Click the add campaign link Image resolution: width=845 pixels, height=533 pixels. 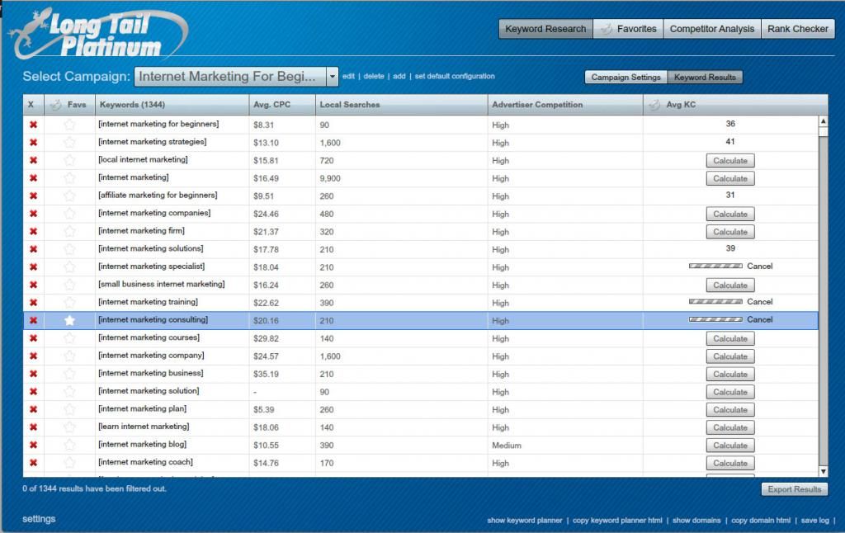[399, 76]
